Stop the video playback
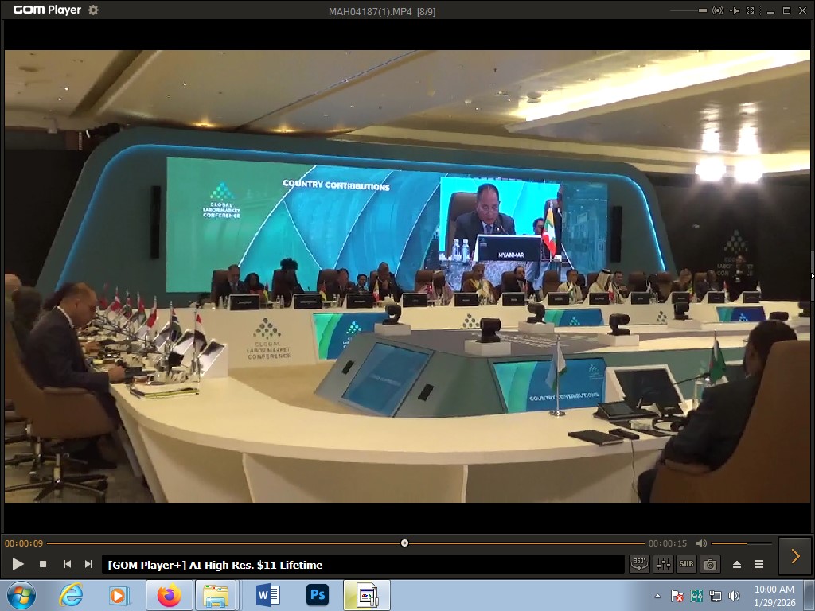 tap(43, 564)
